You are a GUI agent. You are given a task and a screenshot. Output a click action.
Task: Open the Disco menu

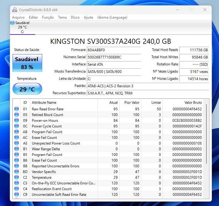pos(75,17)
